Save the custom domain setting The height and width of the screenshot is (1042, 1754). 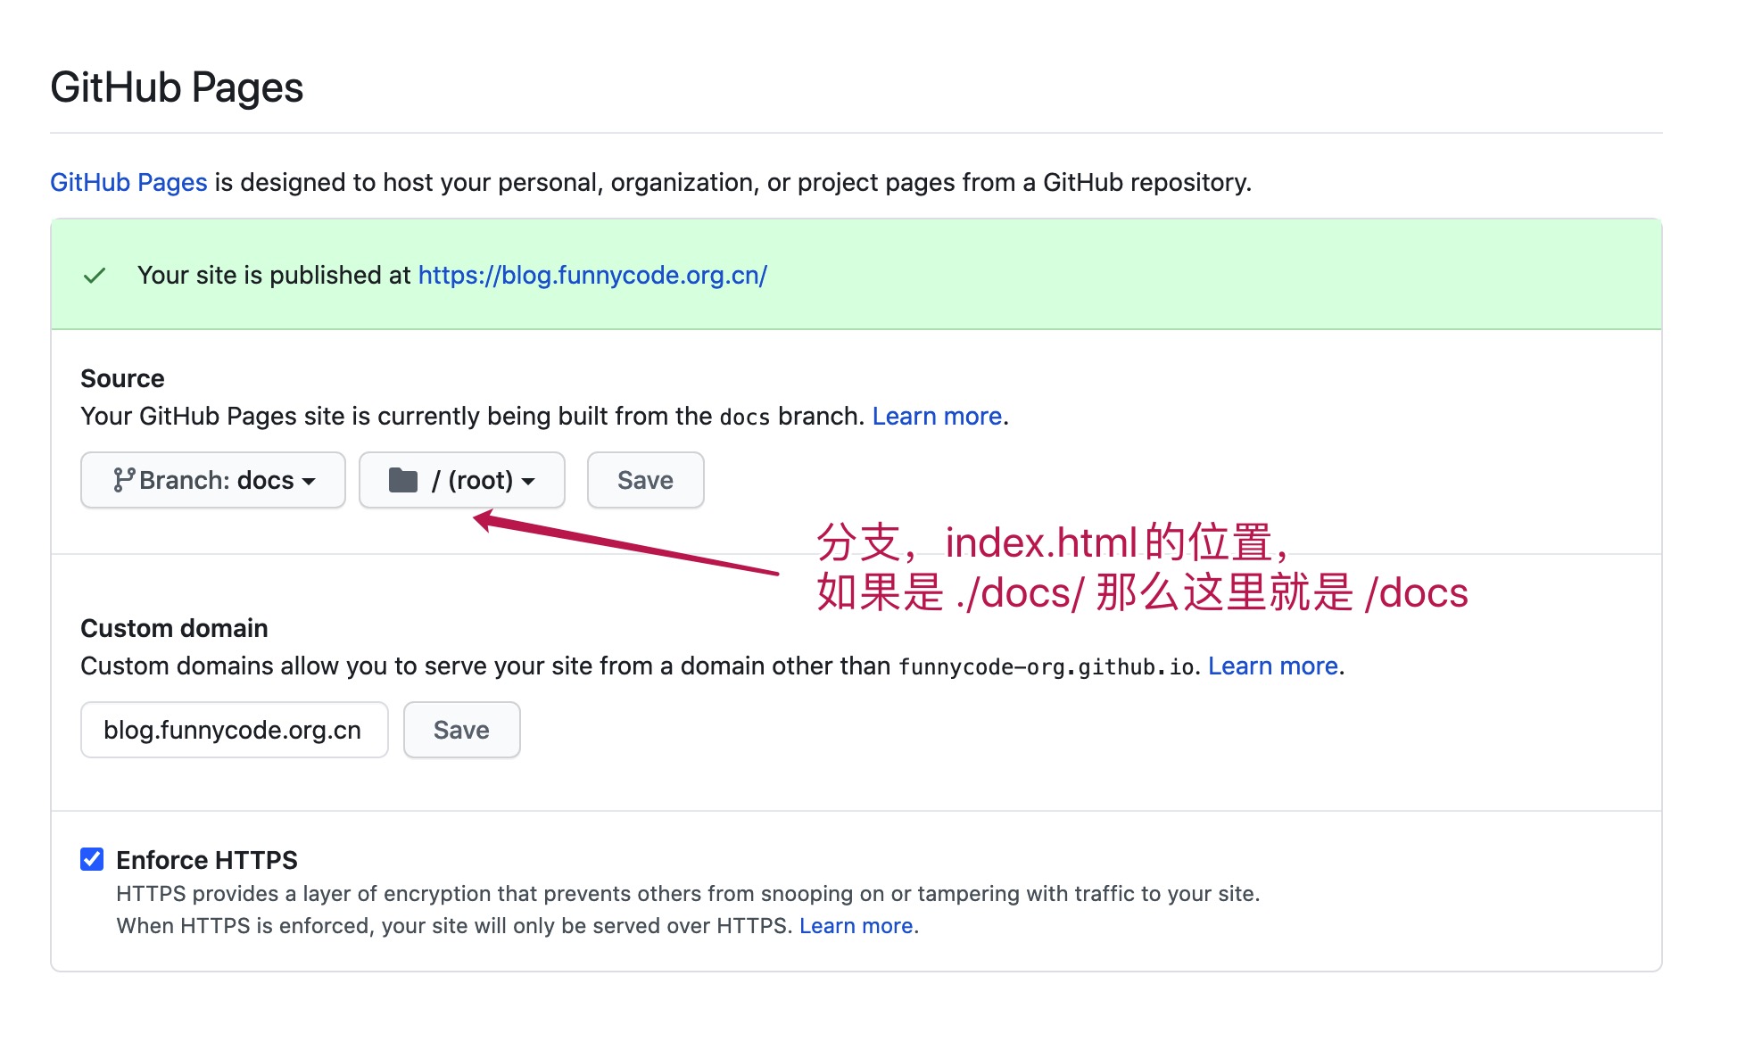[461, 730]
